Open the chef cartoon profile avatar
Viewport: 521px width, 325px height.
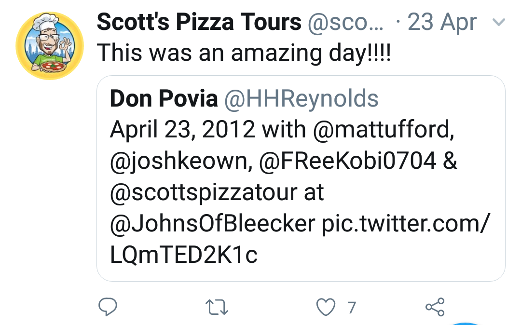[x=50, y=46]
